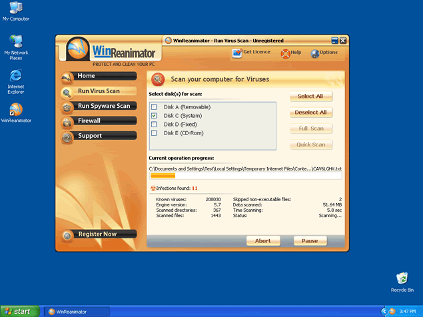Open Help via the lifebuoy icon
The image size is (423, 317).
pyautogui.click(x=286, y=53)
